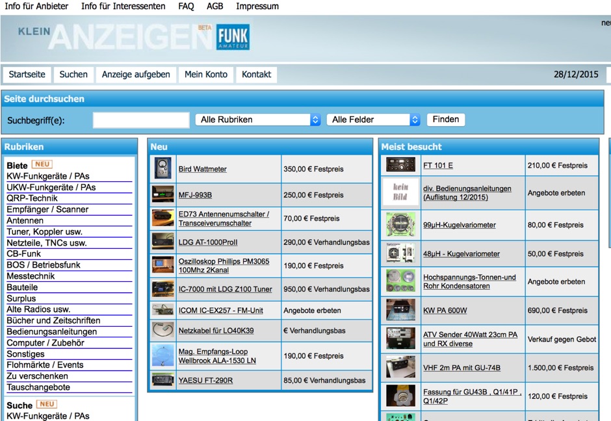
Task: Open the Mein Konto tab
Action: click(x=206, y=74)
